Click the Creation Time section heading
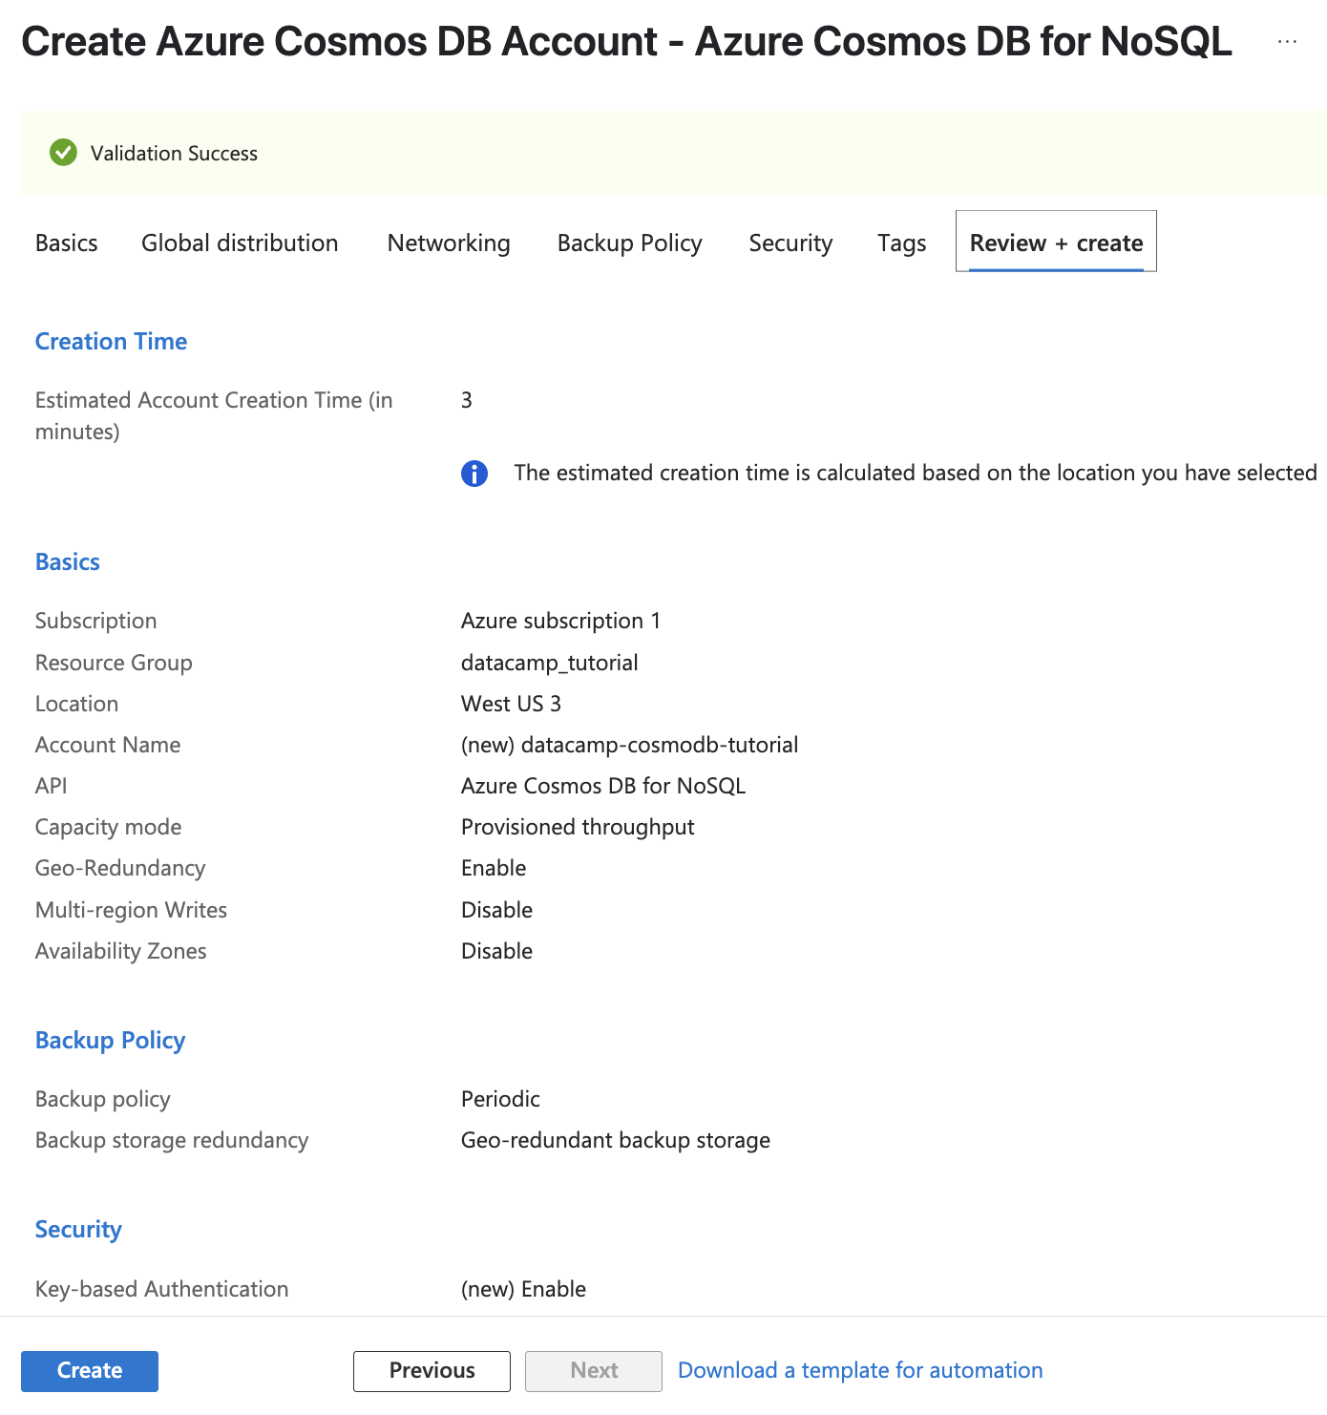Image resolution: width=1327 pixels, height=1415 pixels. [x=111, y=342]
